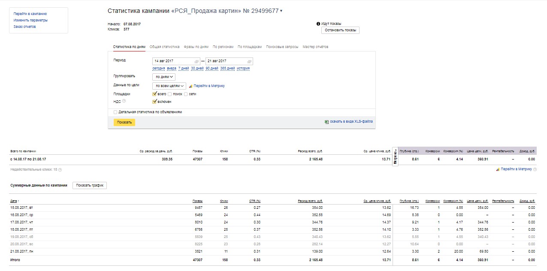Expand the по всем целям dropdown
The height and width of the screenshot is (271, 547).
click(x=169, y=86)
